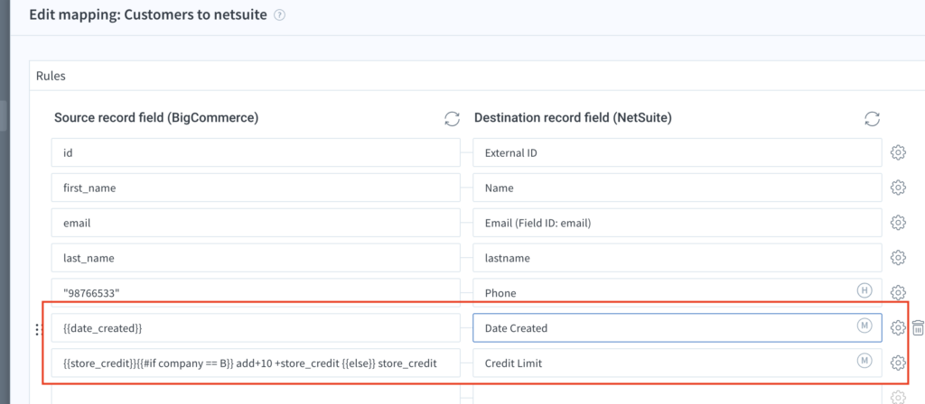Select the "98766533" source field
Image resolution: width=925 pixels, height=404 pixels.
[x=256, y=293]
